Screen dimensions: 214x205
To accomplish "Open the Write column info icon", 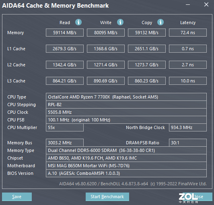I will 120,22.
